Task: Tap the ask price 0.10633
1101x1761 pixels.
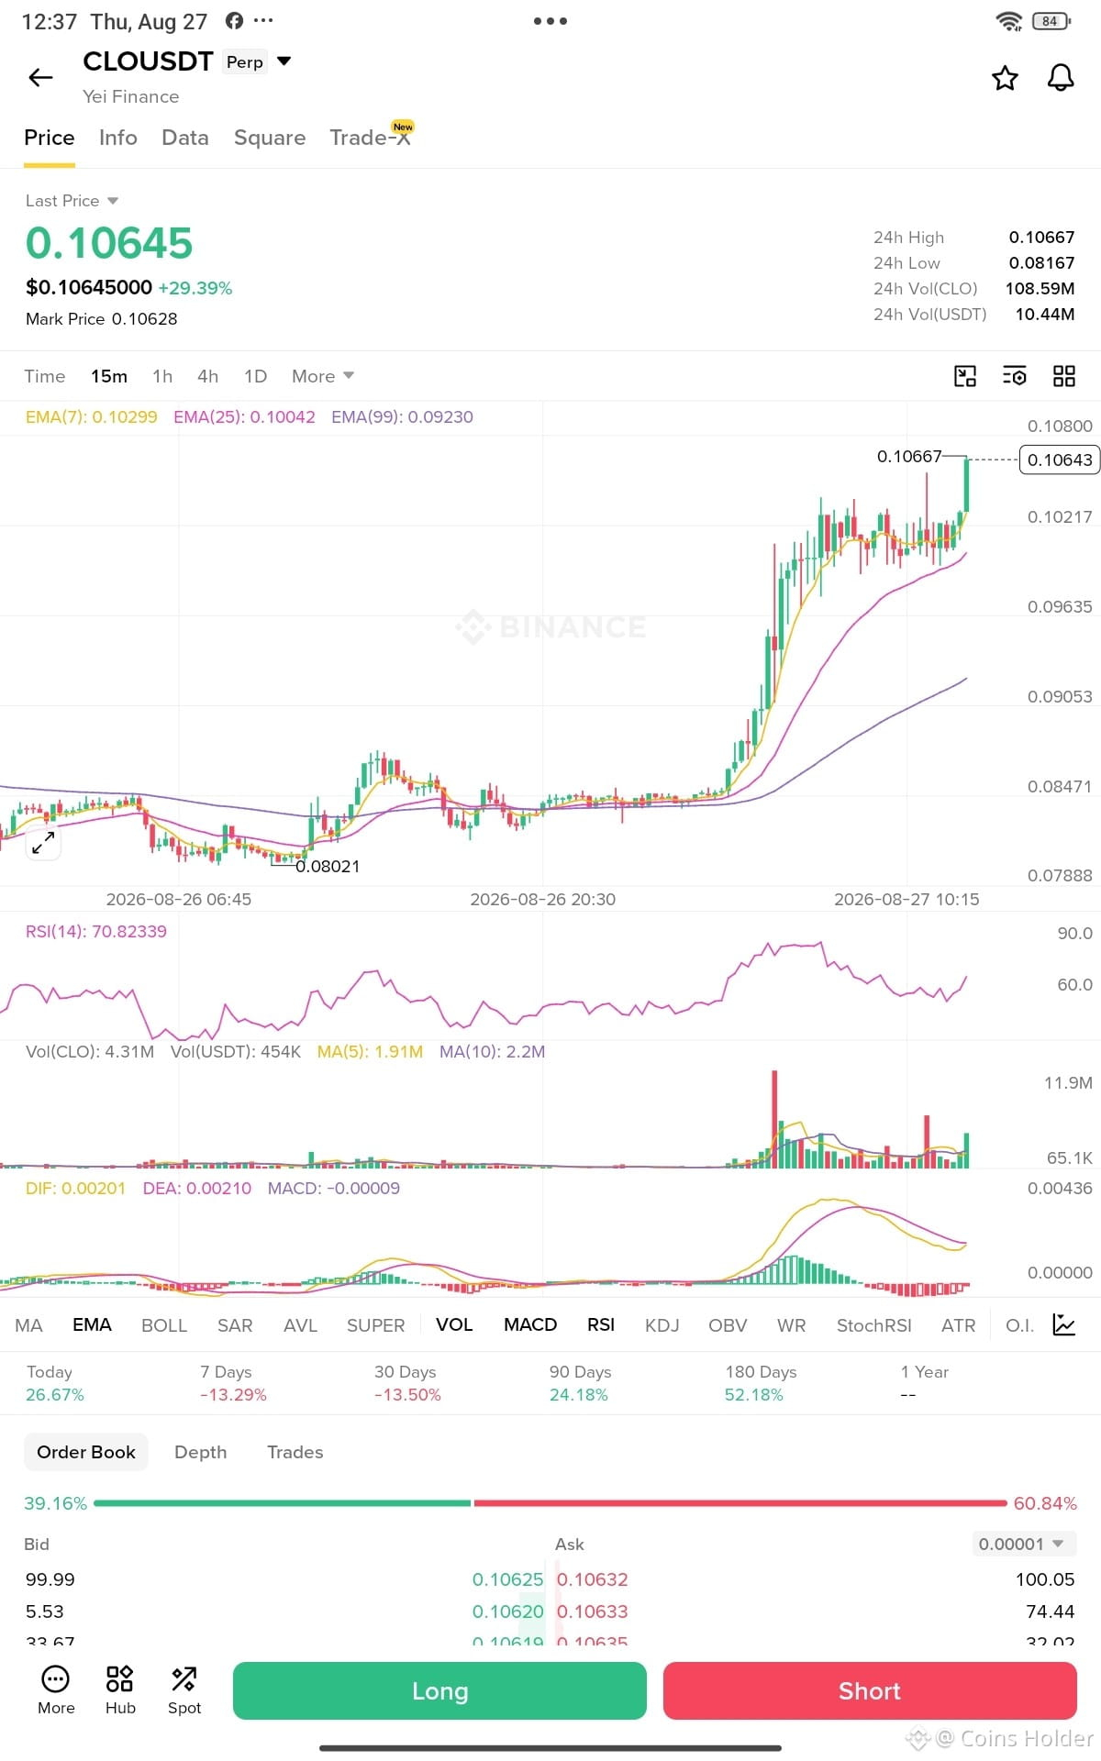Action: [x=593, y=1611]
